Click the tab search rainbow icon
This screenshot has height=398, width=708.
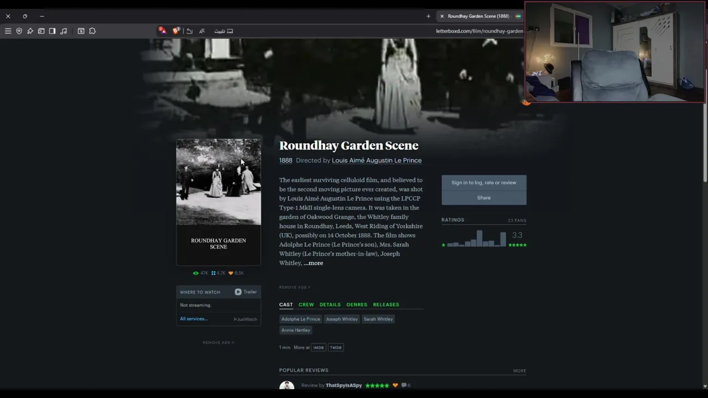[518, 16]
